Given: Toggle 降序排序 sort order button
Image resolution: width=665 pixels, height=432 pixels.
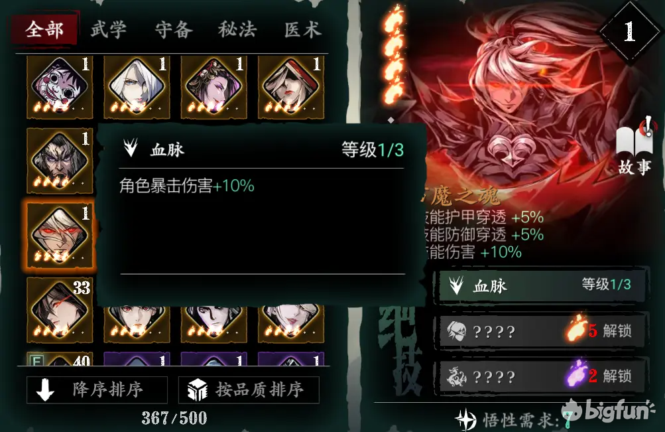Looking at the screenshot, I should point(97,390).
